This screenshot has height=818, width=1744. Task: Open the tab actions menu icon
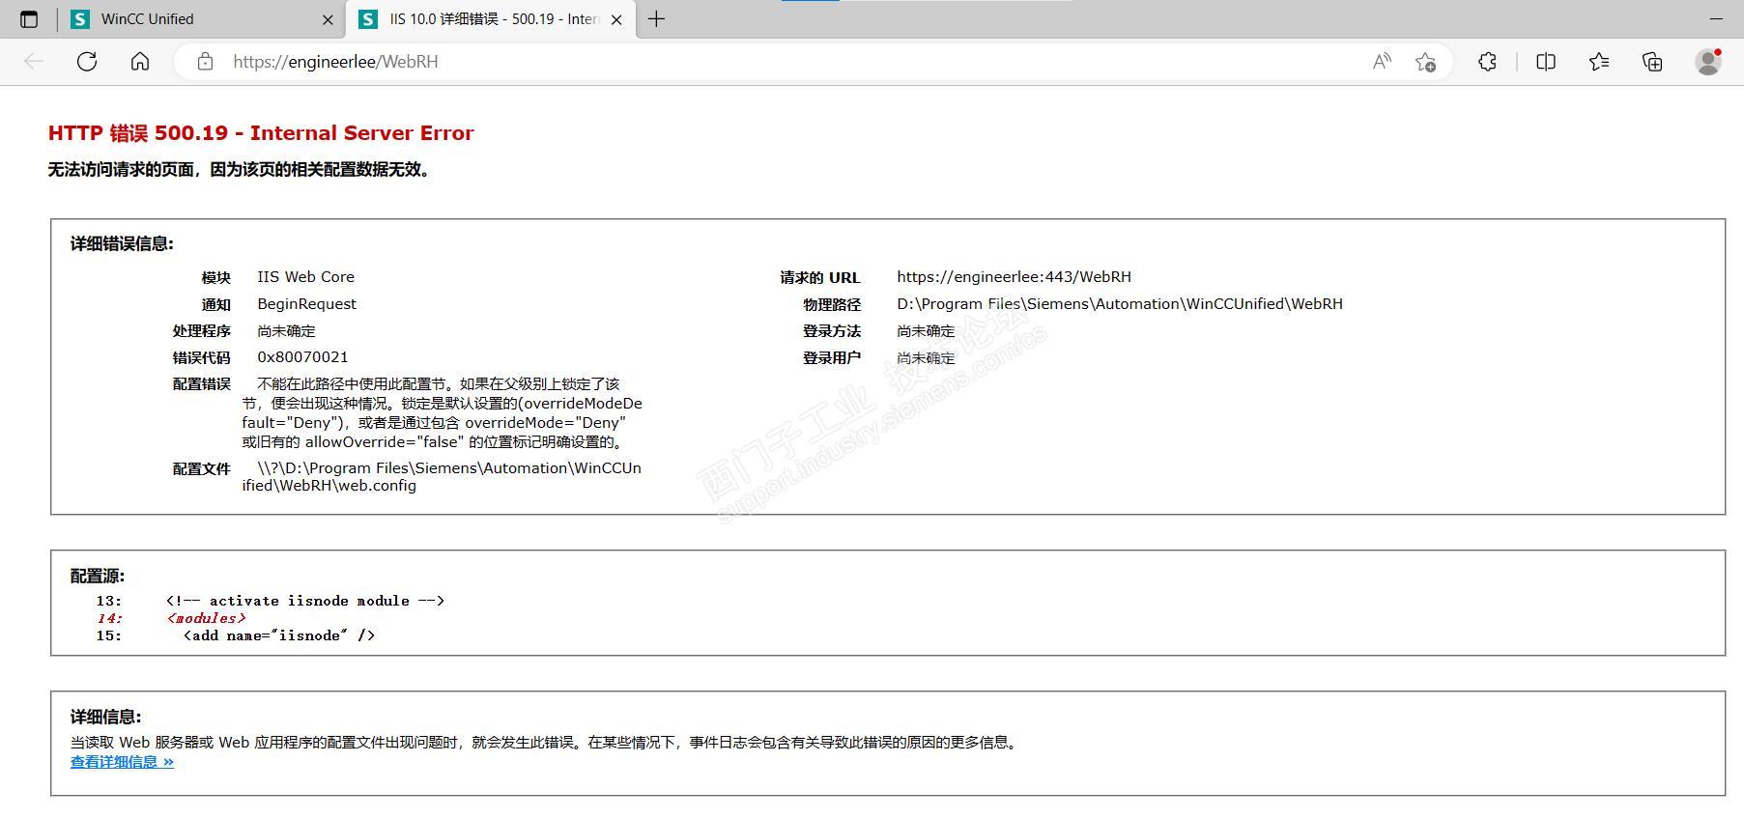pyautogui.click(x=29, y=19)
